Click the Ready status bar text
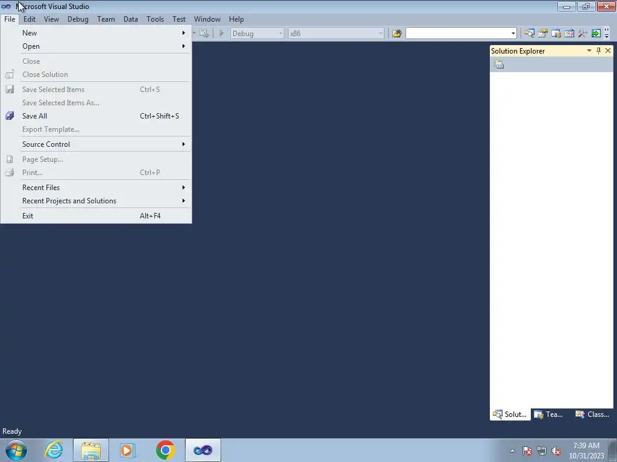This screenshot has width=617, height=462. point(12,431)
